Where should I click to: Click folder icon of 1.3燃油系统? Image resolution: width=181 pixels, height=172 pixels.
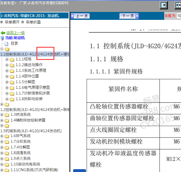pos(7,115)
